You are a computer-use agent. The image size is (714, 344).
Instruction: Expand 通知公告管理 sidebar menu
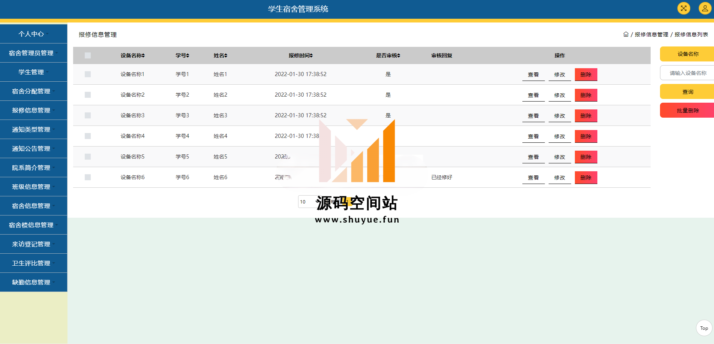33,148
